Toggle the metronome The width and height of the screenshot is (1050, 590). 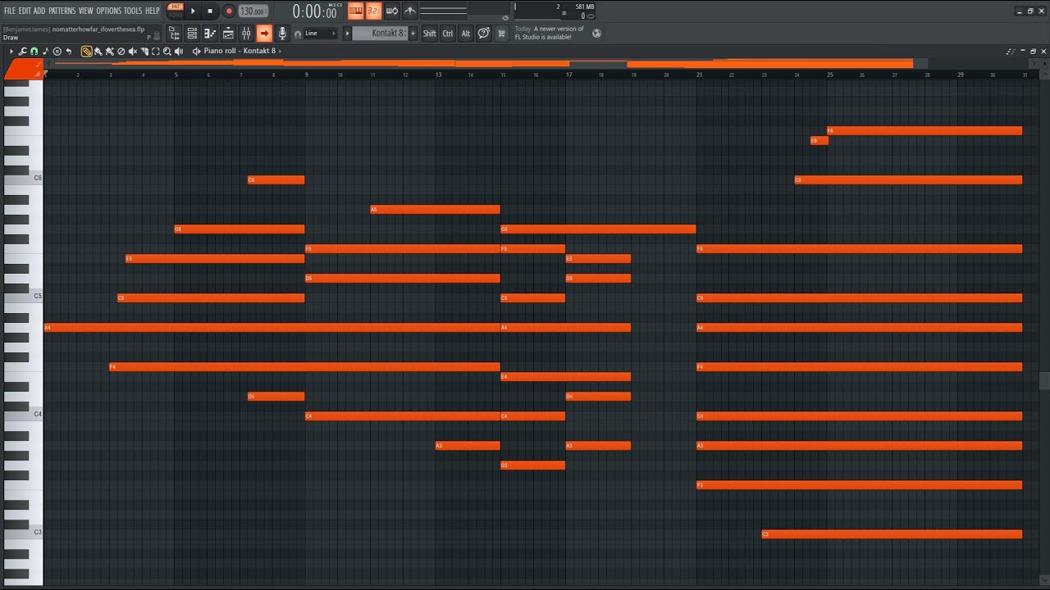click(x=409, y=11)
